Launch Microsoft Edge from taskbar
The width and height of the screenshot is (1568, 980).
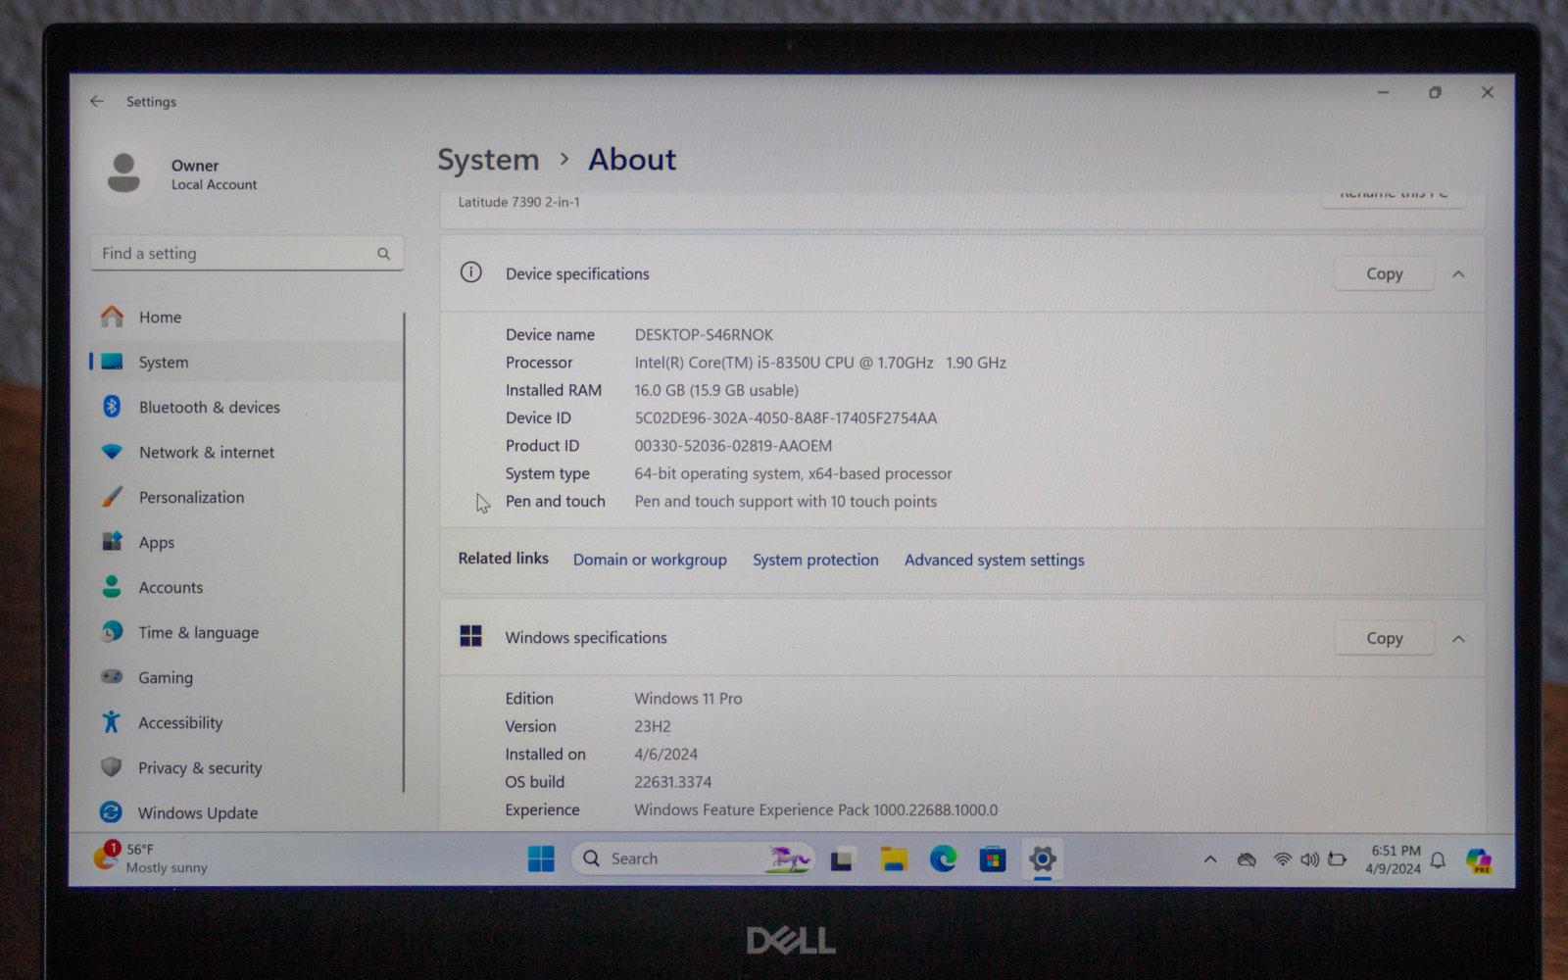[x=943, y=859]
